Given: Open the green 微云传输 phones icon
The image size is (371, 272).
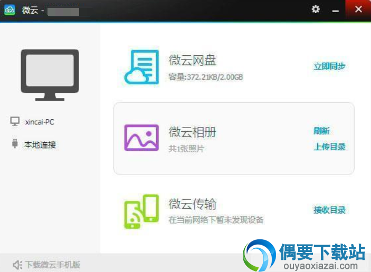Looking at the screenshot, I should point(141,211).
